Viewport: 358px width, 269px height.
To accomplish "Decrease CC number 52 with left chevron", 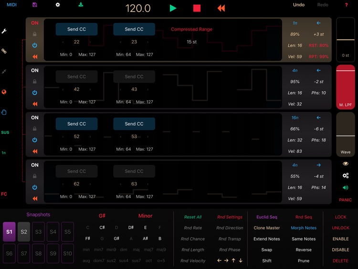I will tap(63, 137).
